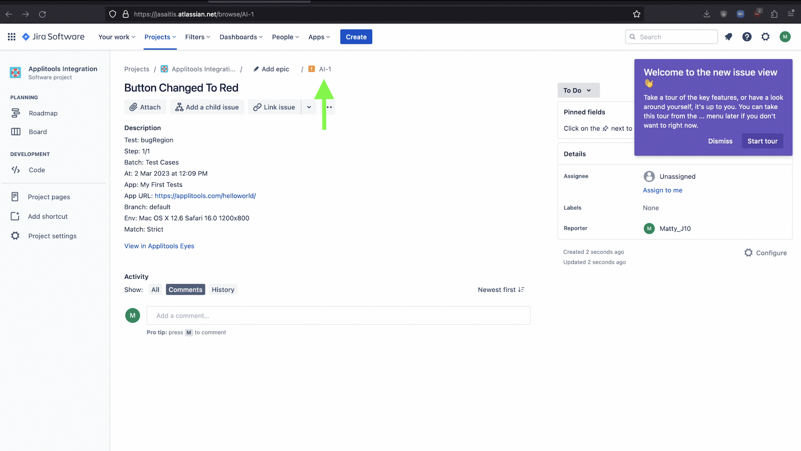The height and width of the screenshot is (451, 801).
Task: Reload the page with refresh icon
Action: pos(42,14)
